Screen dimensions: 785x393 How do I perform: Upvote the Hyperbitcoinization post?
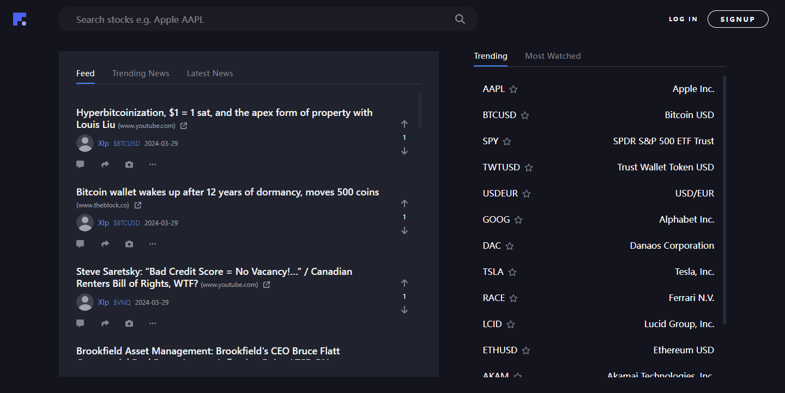pos(404,124)
